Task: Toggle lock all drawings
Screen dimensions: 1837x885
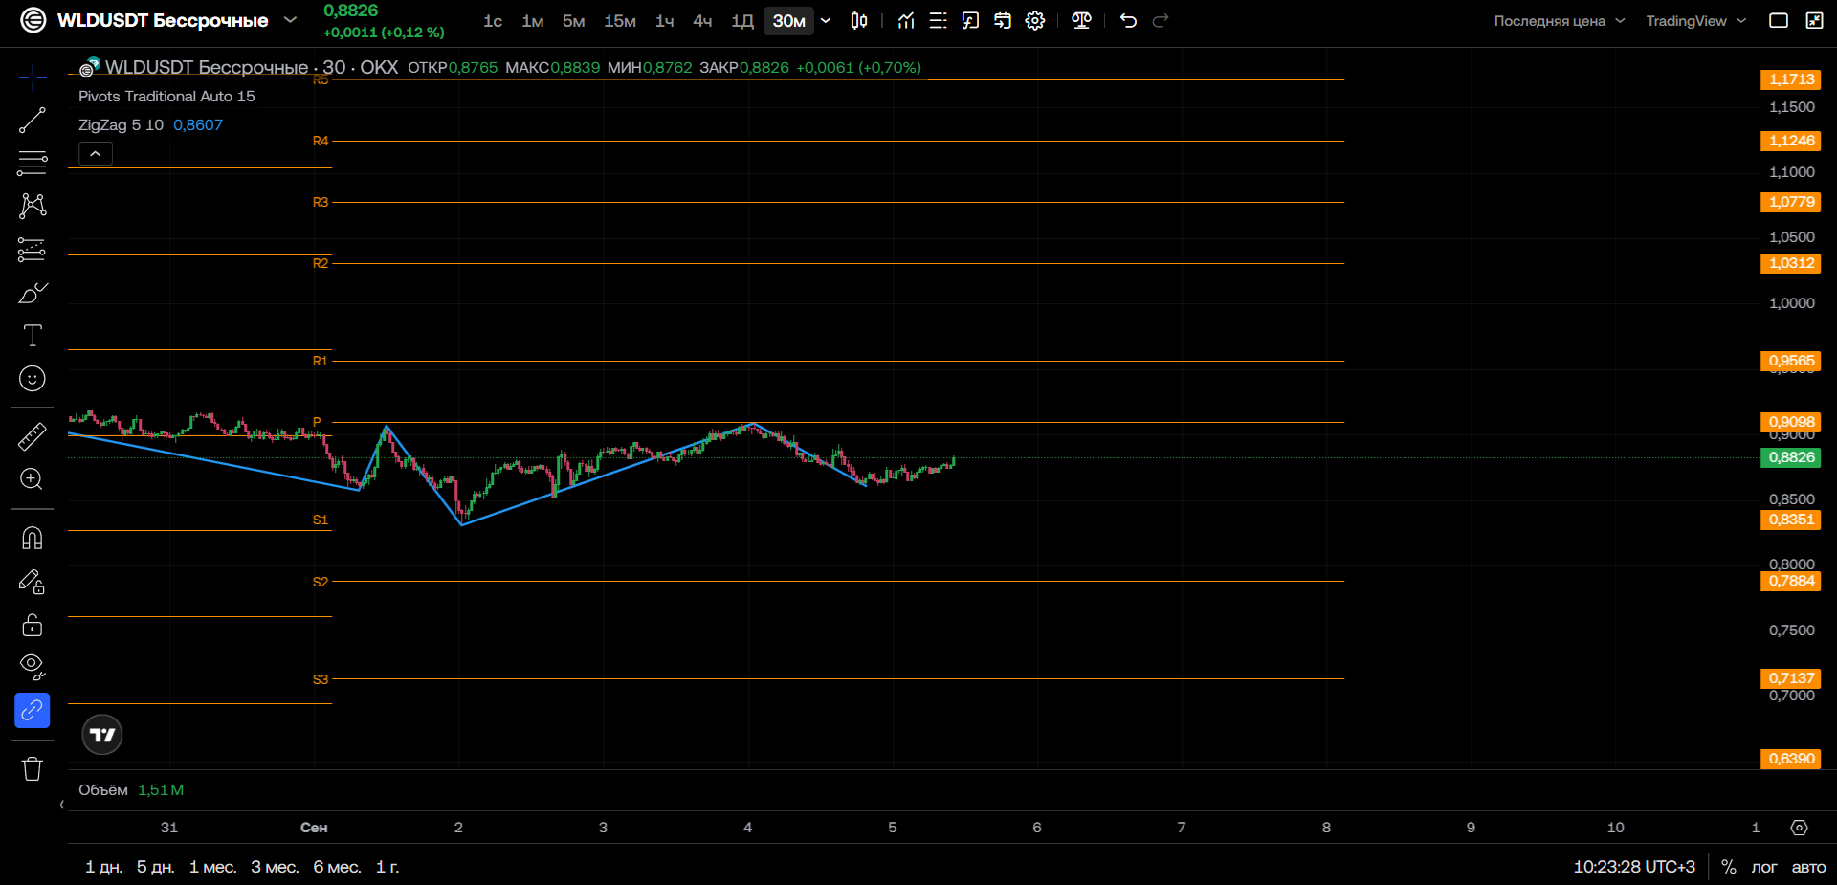Action: [32, 625]
